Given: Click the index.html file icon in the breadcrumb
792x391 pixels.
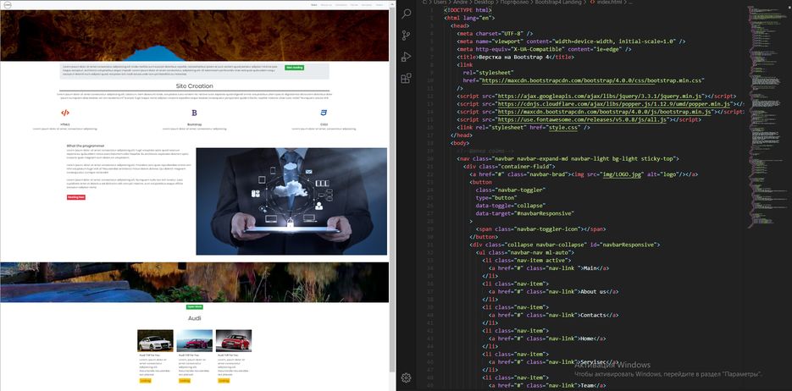Looking at the screenshot, I should tap(592, 3).
